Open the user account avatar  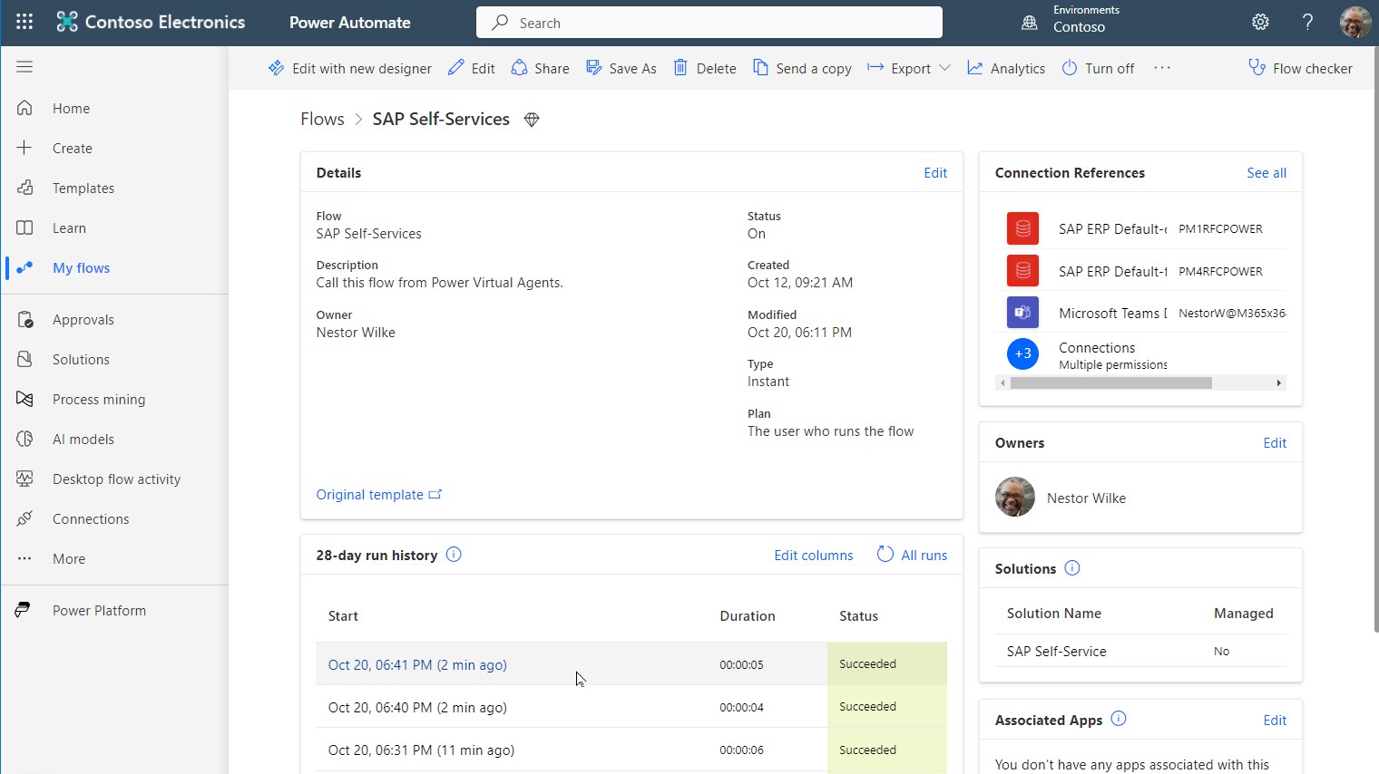[x=1355, y=22]
